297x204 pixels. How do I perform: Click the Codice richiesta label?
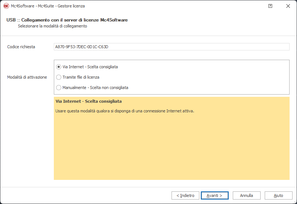click(x=21, y=47)
